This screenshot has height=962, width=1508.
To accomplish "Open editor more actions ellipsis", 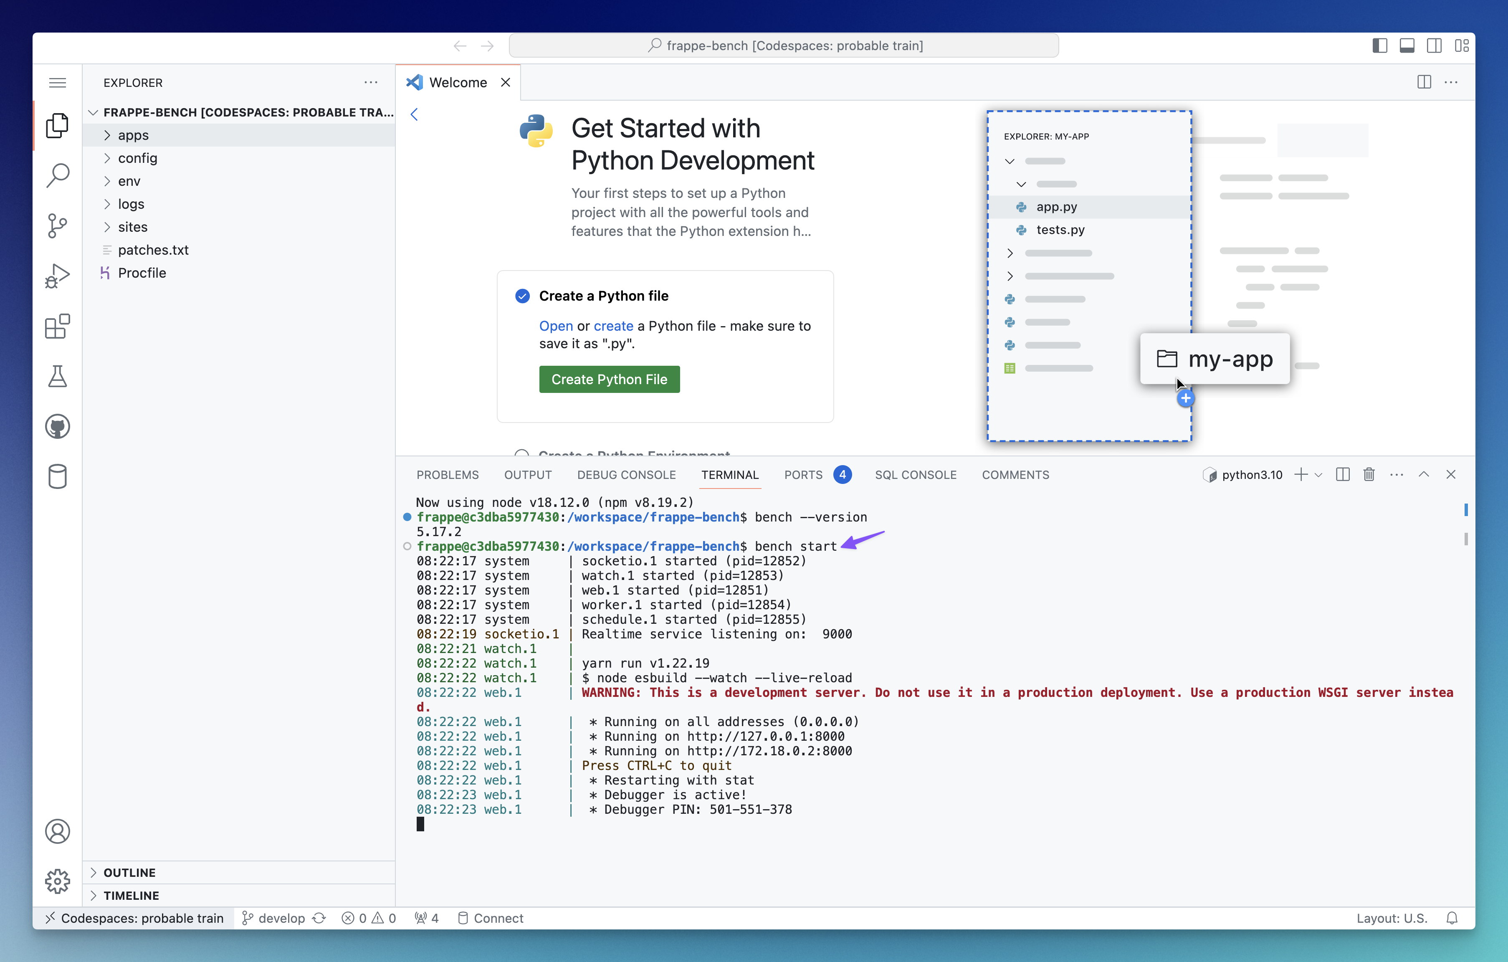I will tap(1451, 82).
